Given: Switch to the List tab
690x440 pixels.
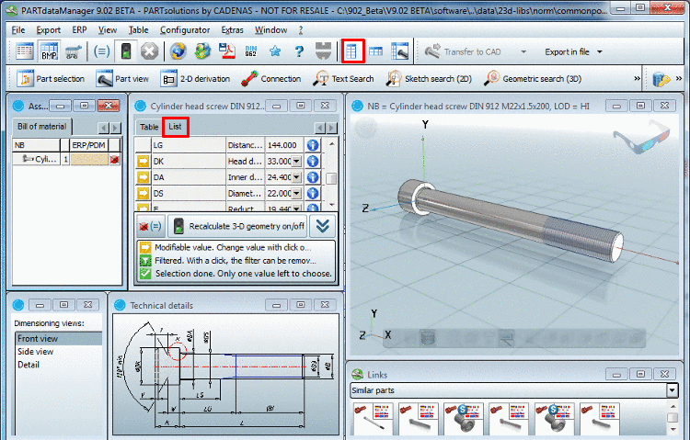Looking at the screenshot, I should 175,127.
